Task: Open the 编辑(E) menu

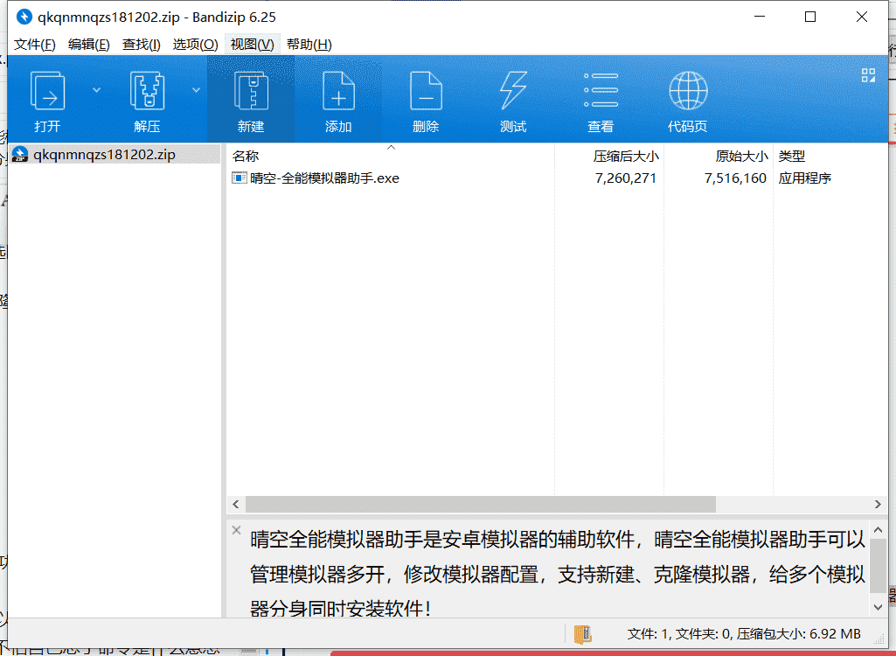Action: 88,45
